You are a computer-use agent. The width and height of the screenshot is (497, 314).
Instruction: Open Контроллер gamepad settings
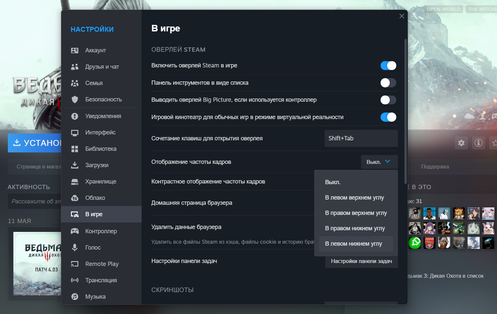coord(101,231)
